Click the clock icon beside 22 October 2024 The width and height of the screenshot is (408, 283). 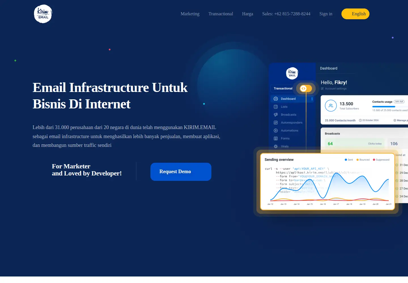click(360, 120)
